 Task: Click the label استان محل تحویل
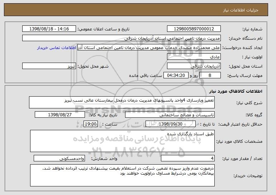pyautogui.click(x=246, y=67)
